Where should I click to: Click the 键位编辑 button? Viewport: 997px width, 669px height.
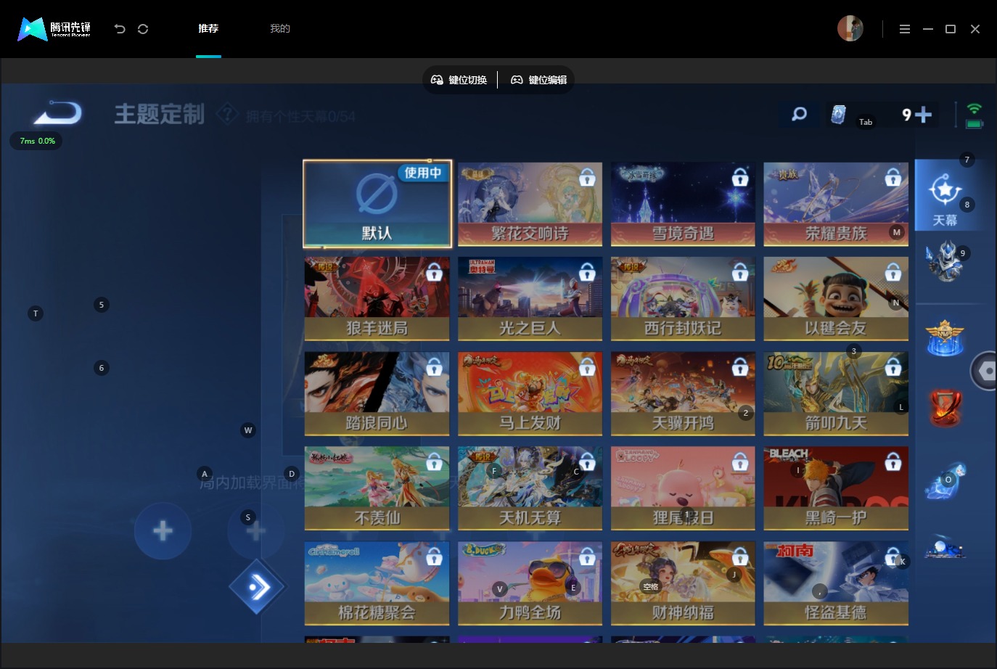click(539, 80)
